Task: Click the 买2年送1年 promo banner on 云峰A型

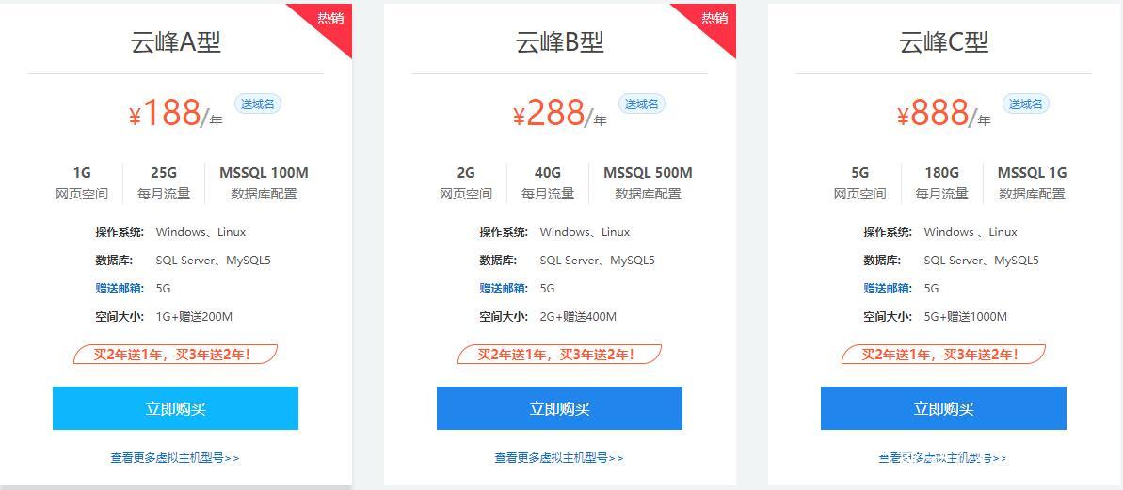Action: (175, 354)
